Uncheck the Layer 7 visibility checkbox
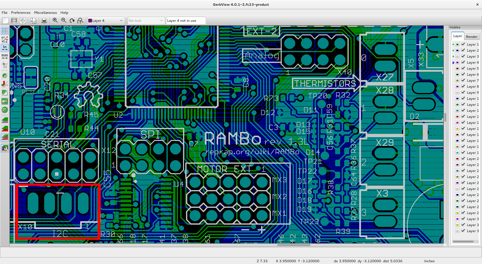This screenshot has height=264, width=482. (463, 80)
